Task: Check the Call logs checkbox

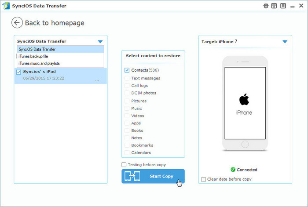Action: tap(127, 86)
